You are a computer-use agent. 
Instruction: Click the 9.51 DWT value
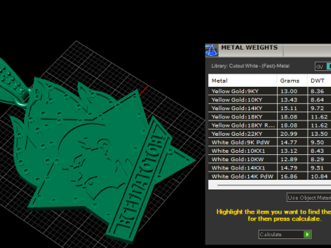(x=317, y=167)
